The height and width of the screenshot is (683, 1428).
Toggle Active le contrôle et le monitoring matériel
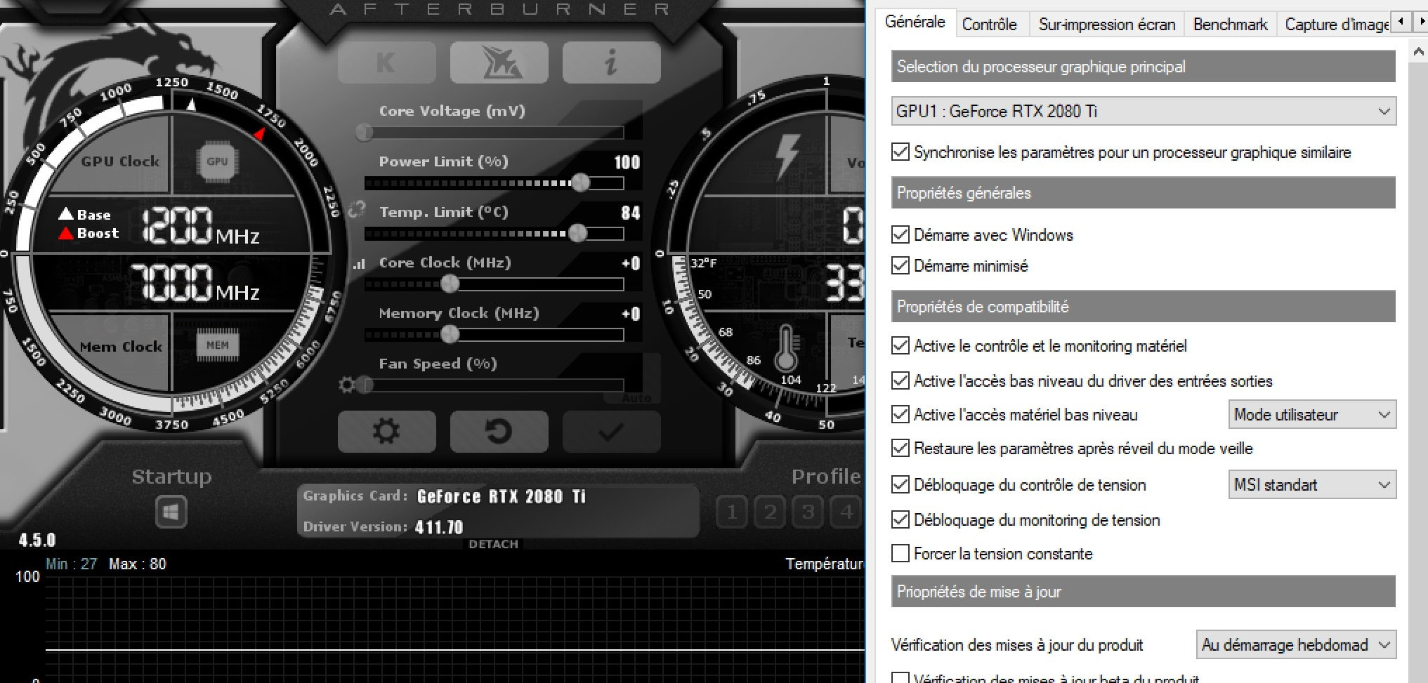coord(900,345)
